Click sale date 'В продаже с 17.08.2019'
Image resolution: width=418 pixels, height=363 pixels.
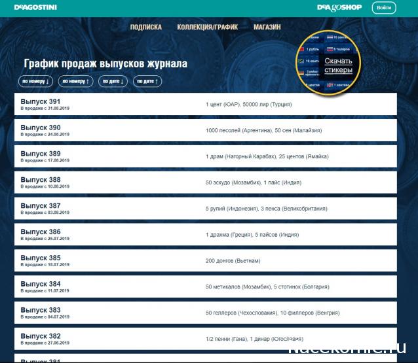point(45,160)
